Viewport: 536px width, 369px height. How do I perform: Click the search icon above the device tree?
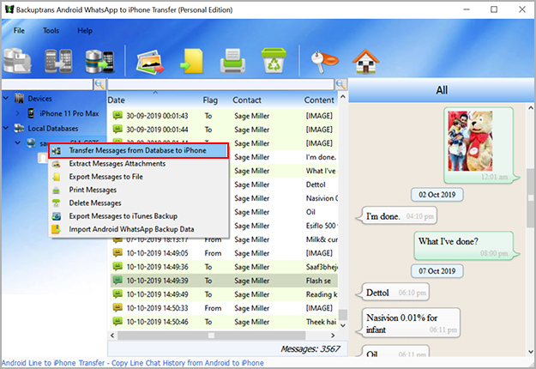coord(99,85)
